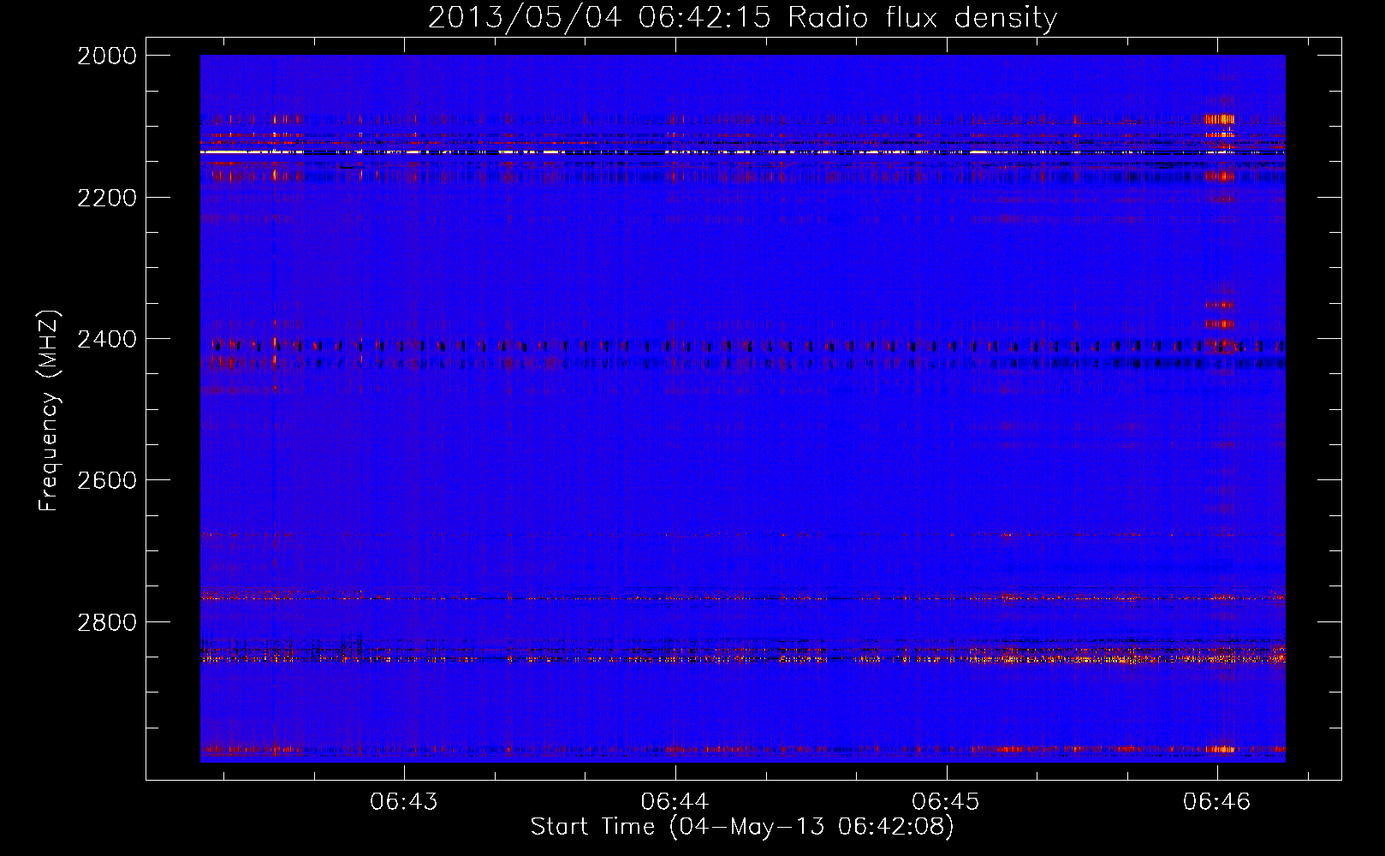Click the 2400 frequency tick label
Screen dimensions: 1385x856
click(x=107, y=339)
